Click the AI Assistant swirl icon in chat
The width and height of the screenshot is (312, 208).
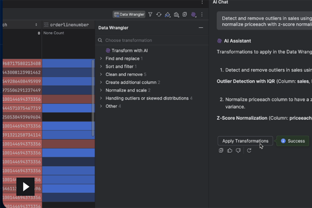(x=219, y=41)
